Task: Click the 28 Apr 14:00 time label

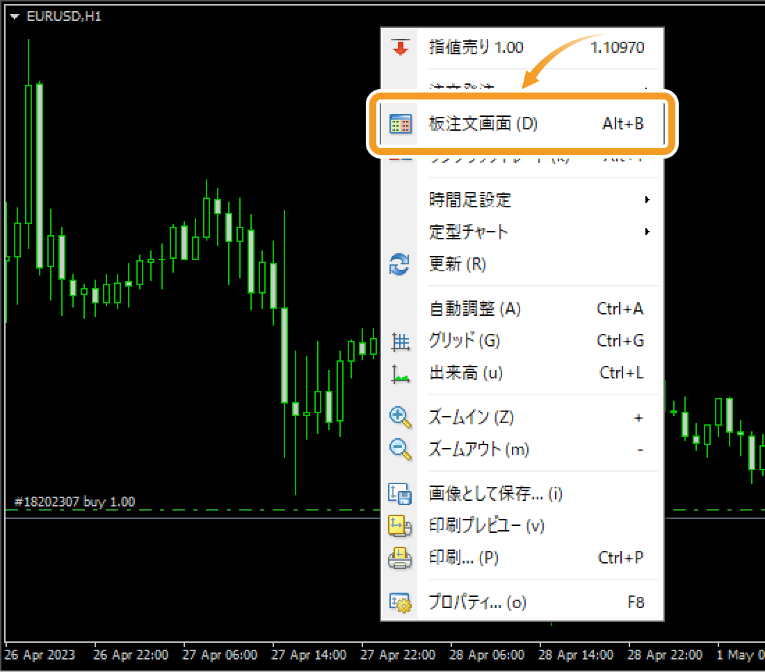Action: (576, 655)
